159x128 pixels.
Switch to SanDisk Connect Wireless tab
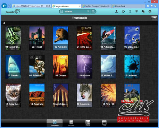click(x=96, y=6)
